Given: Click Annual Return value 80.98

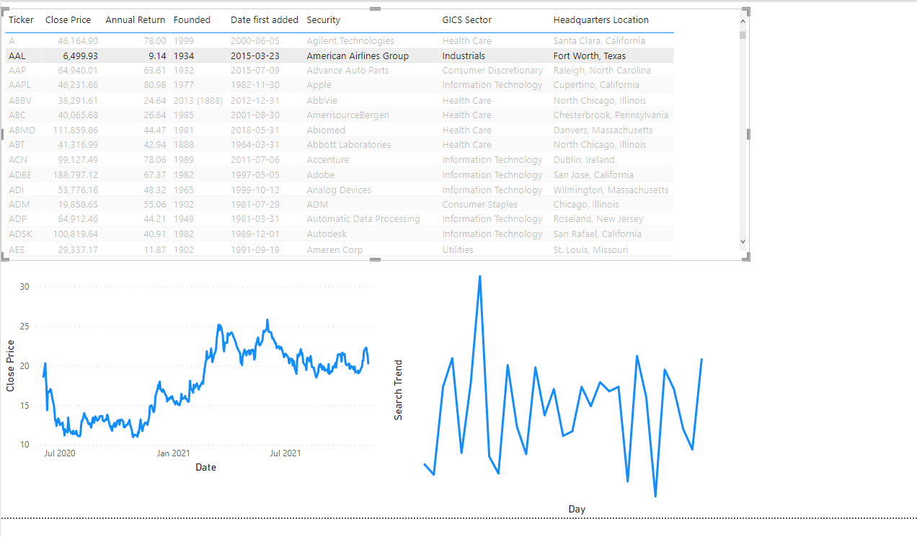Looking at the screenshot, I should pos(155,85).
